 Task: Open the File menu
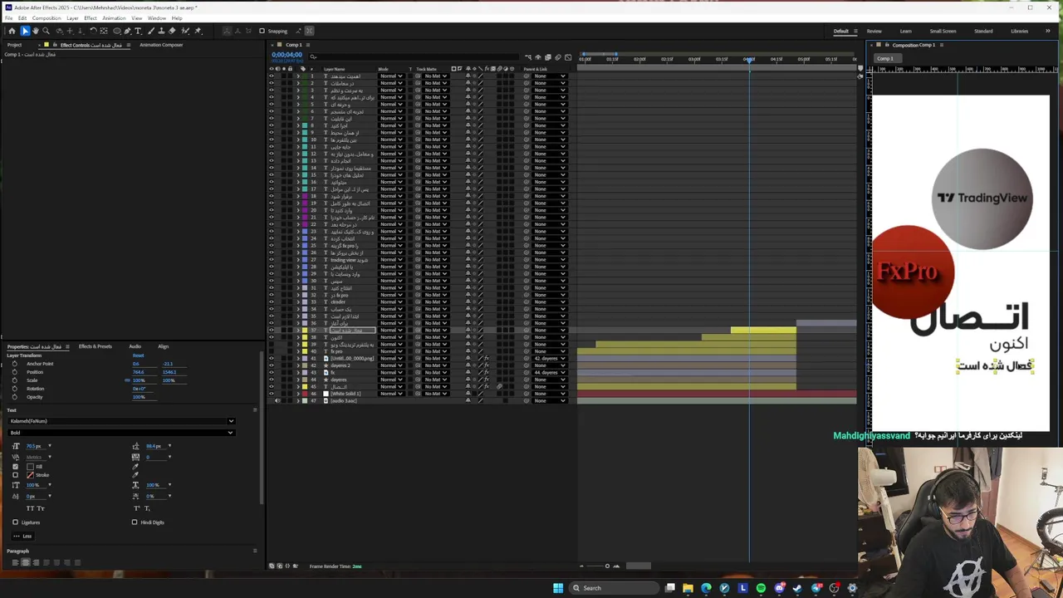point(9,18)
